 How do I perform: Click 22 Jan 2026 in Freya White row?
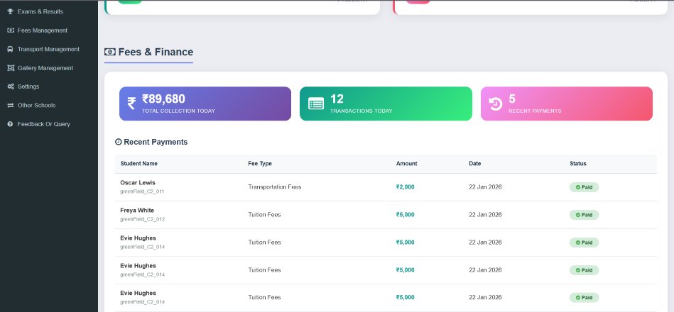click(x=485, y=215)
